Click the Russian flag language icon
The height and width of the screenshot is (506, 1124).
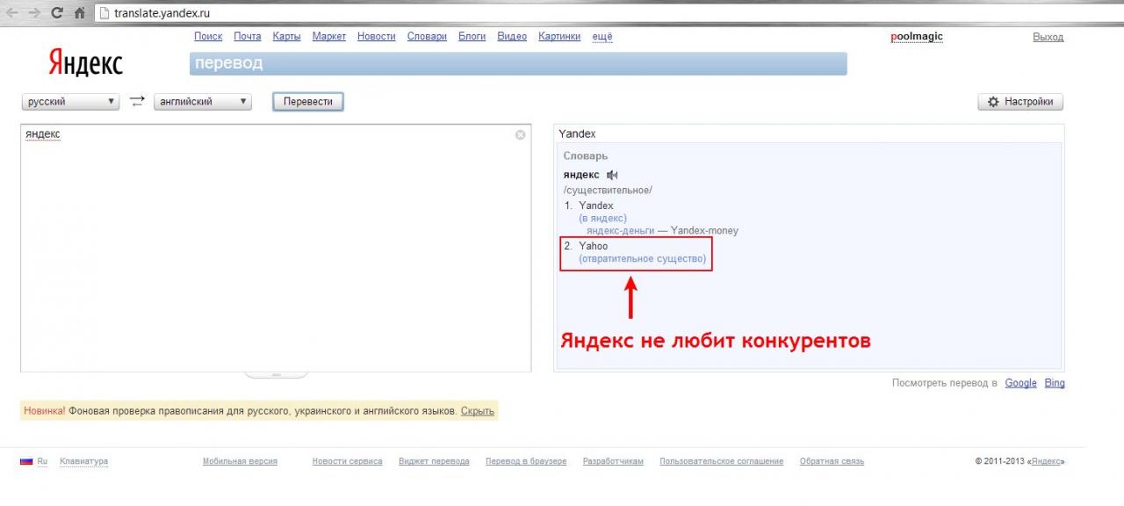26,461
